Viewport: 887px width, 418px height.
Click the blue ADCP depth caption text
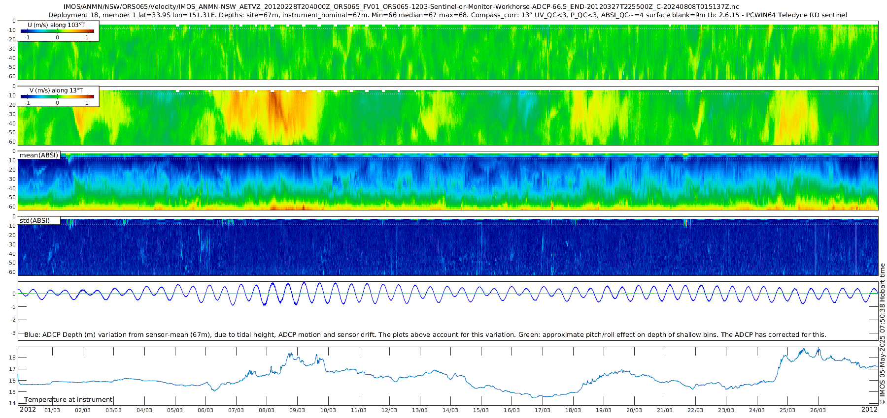coord(425,335)
